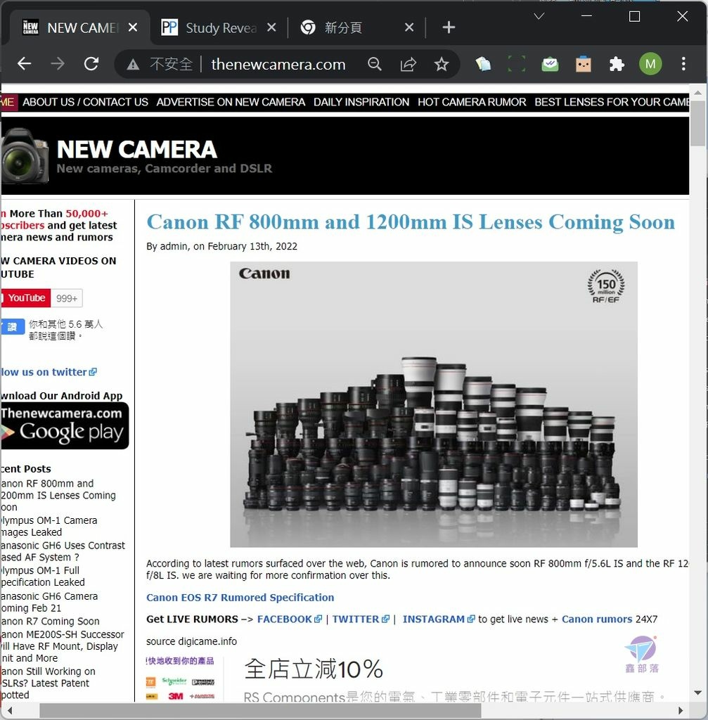Click the not-secure warning triangle icon
Screen dimensions: 708x720
point(133,64)
